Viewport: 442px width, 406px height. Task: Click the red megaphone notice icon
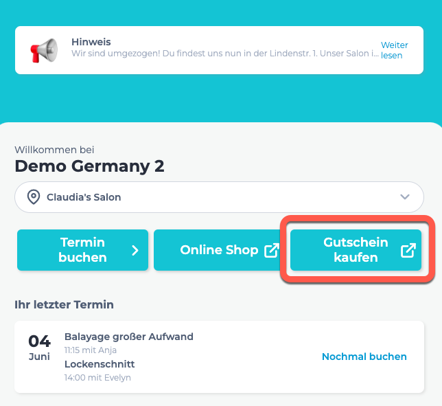pyautogui.click(x=44, y=51)
